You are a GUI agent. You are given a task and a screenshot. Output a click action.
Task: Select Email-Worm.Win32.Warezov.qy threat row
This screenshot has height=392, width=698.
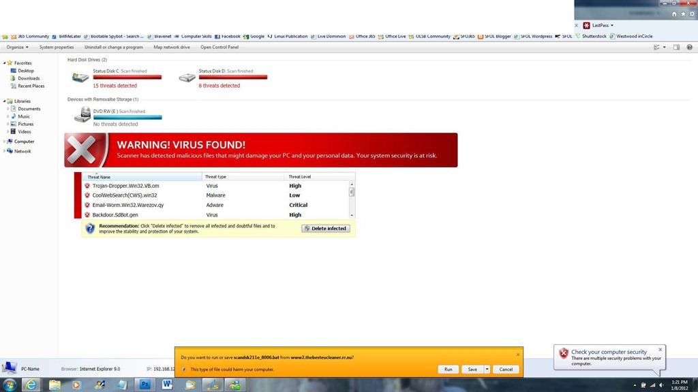[215, 205]
